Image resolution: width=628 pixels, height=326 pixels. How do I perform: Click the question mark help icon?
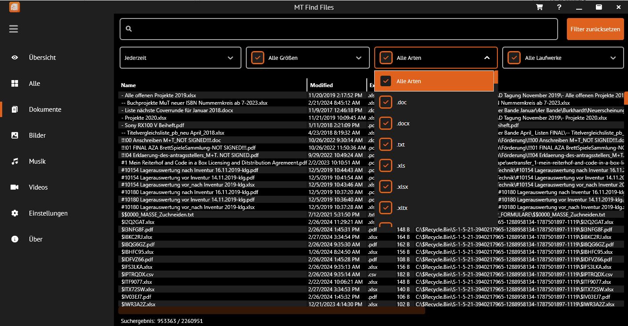[x=559, y=7]
